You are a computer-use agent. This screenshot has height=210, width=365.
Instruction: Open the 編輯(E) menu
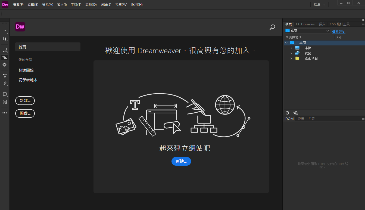coord(33,5)
